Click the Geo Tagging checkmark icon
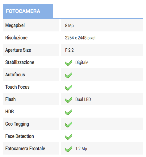146x157 pixels. [69, 124]
